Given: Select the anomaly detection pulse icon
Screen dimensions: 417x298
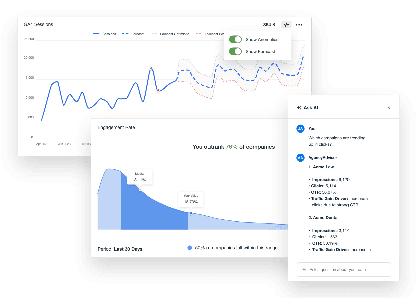Looking at the screenshot, I should tap(286, 25).
